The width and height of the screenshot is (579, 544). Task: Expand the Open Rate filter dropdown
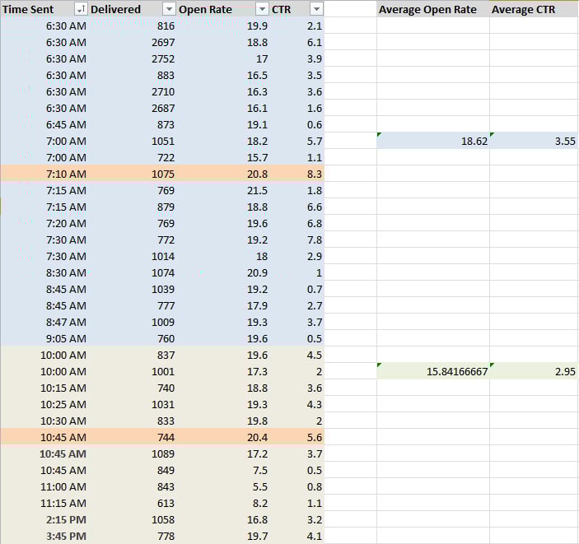tap(262, 9)
